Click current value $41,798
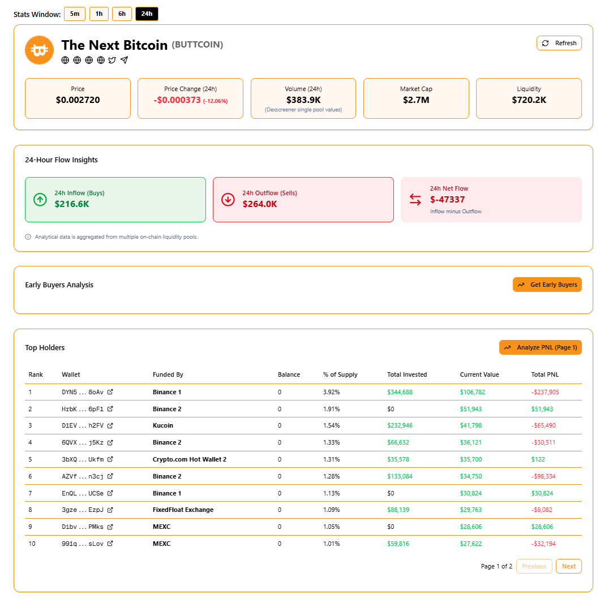The image size is (613, 599). pyautogui.click(x=471, y=425)
